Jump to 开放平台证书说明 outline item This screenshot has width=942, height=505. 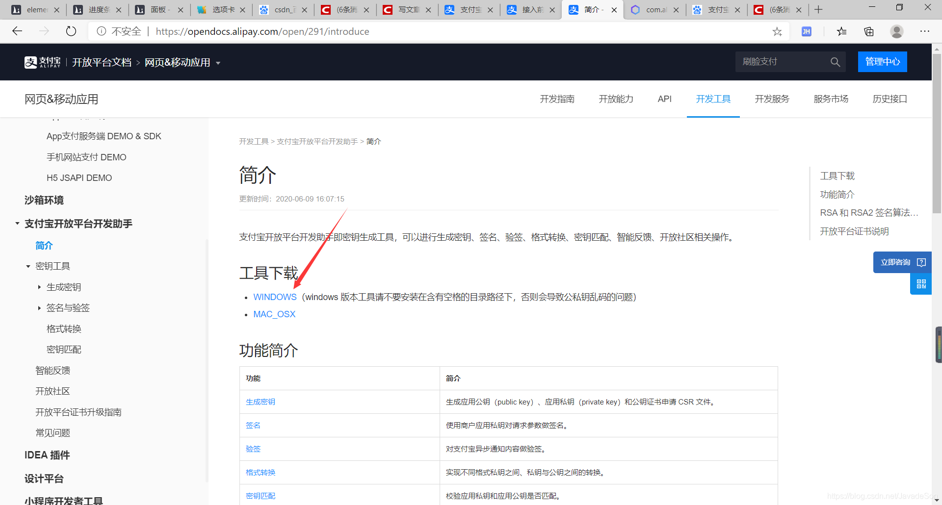[854, 231]
